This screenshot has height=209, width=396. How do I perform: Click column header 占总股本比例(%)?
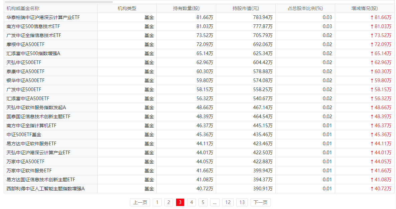(305, 8)
